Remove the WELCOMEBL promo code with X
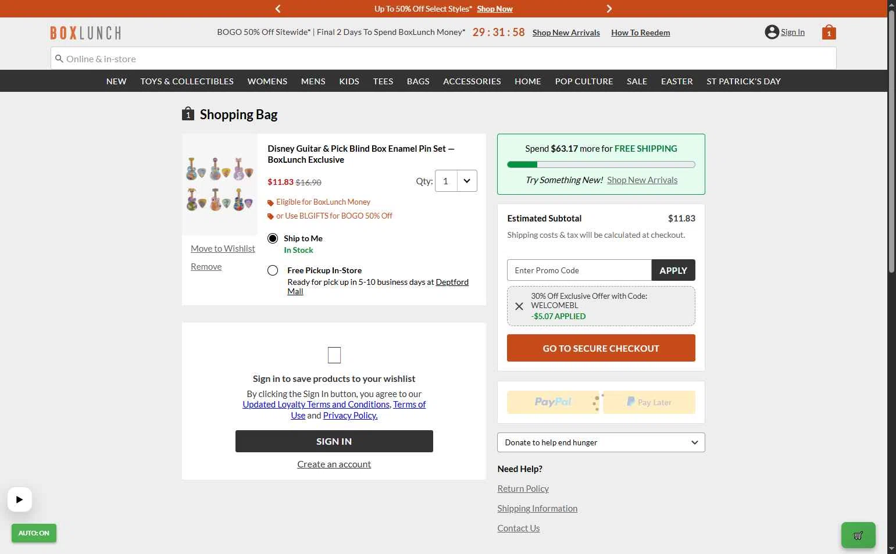 click(x=519, y=306)
